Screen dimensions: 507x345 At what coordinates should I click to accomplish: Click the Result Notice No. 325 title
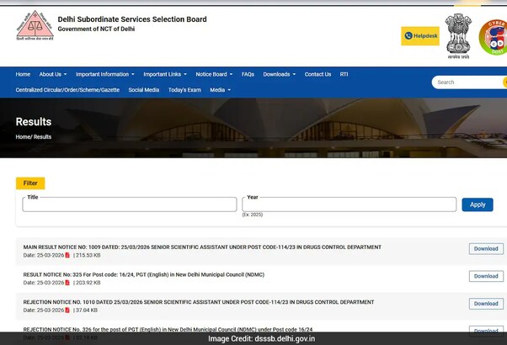(143, 274)
